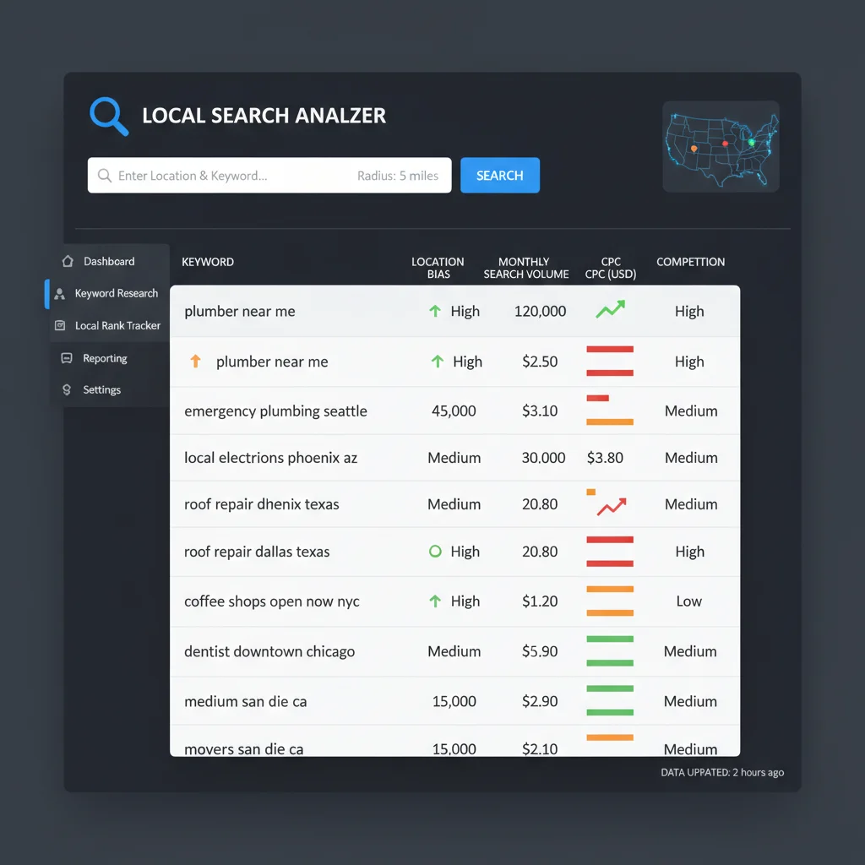Click green bars in dentist downtown chicago row

pos(610,651)
